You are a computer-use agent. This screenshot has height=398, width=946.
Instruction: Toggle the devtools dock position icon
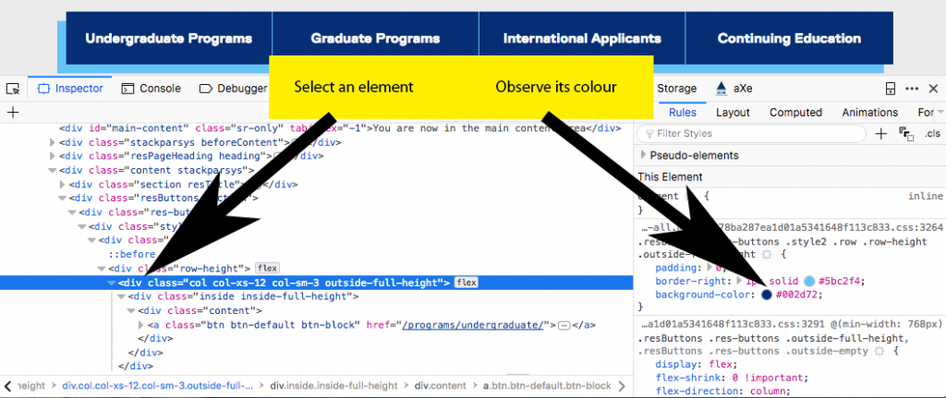click(890, 89)
